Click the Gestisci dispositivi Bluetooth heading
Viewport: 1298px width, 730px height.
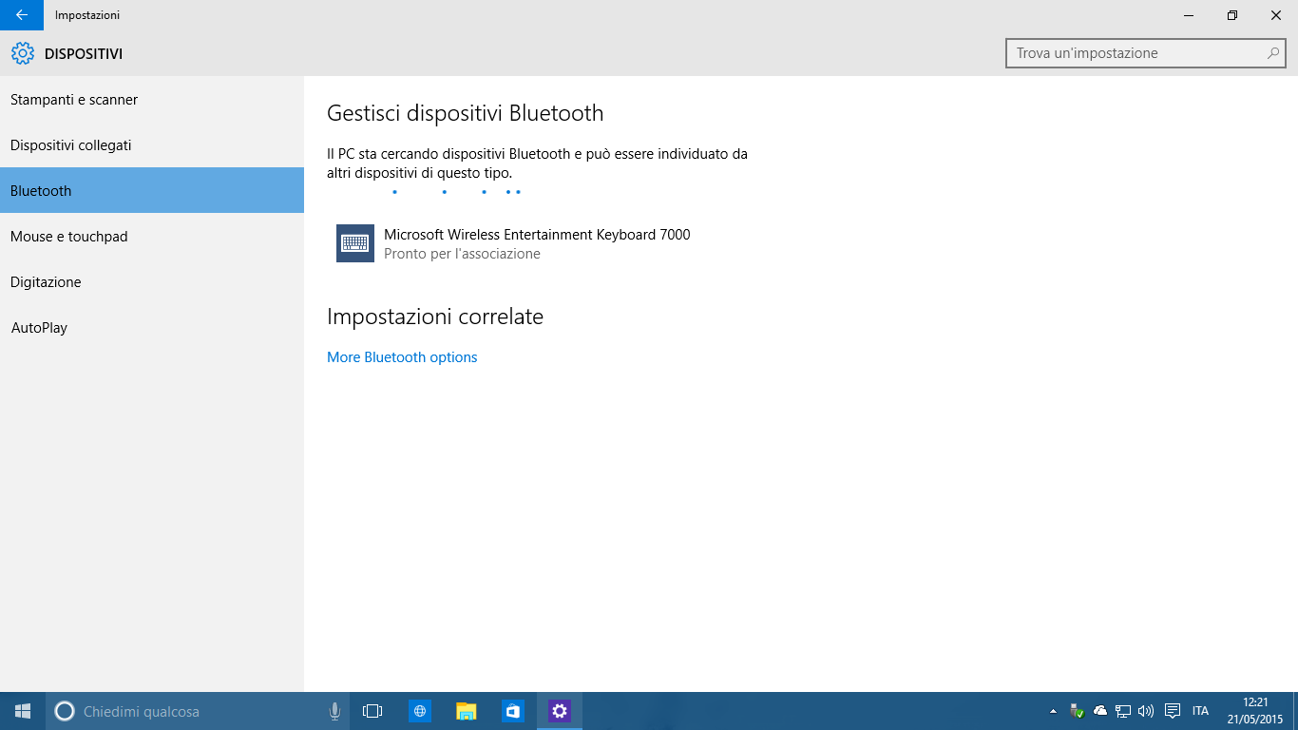coord(466,113)
